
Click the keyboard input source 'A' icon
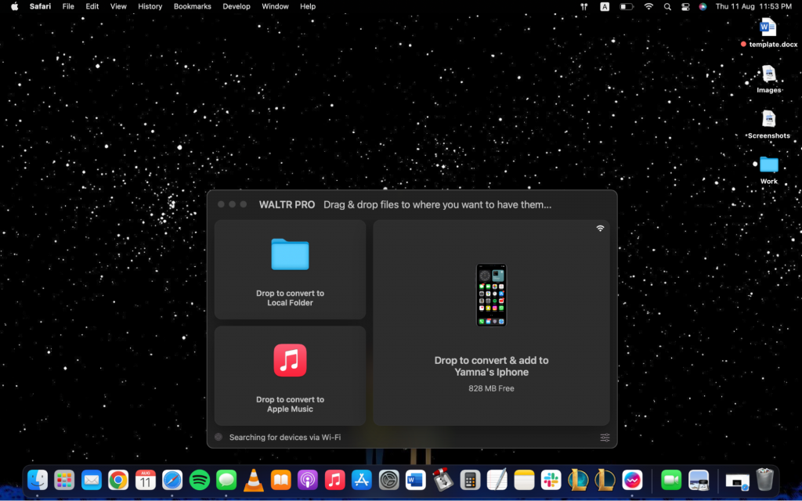click(x=605, y=6)
